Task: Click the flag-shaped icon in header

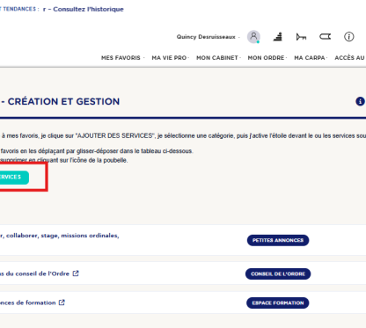Action: [x=325, y=37]
